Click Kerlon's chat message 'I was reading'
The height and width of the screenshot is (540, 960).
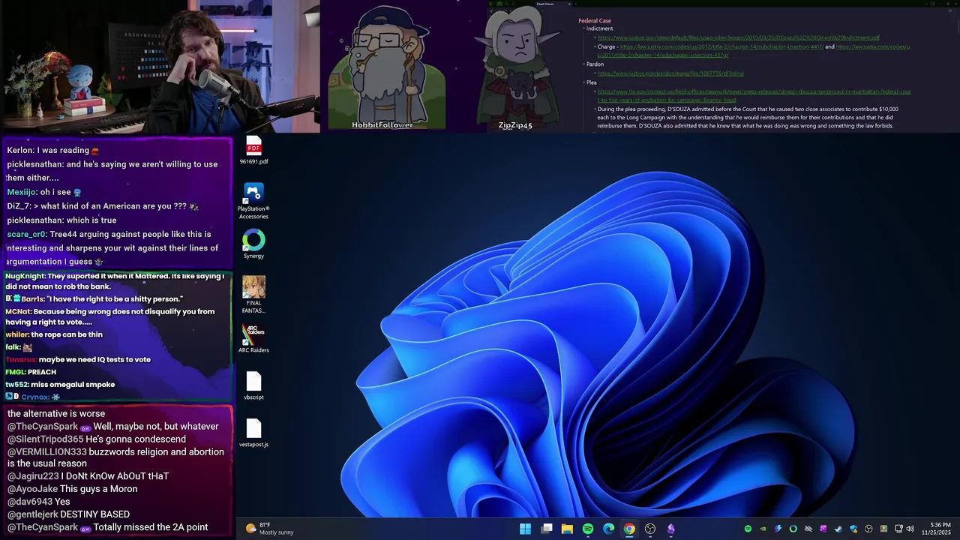[53, 151]
